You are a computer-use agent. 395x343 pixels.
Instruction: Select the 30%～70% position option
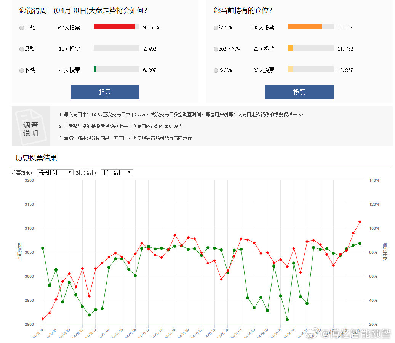pyautogui.click(x=216, y=49)
